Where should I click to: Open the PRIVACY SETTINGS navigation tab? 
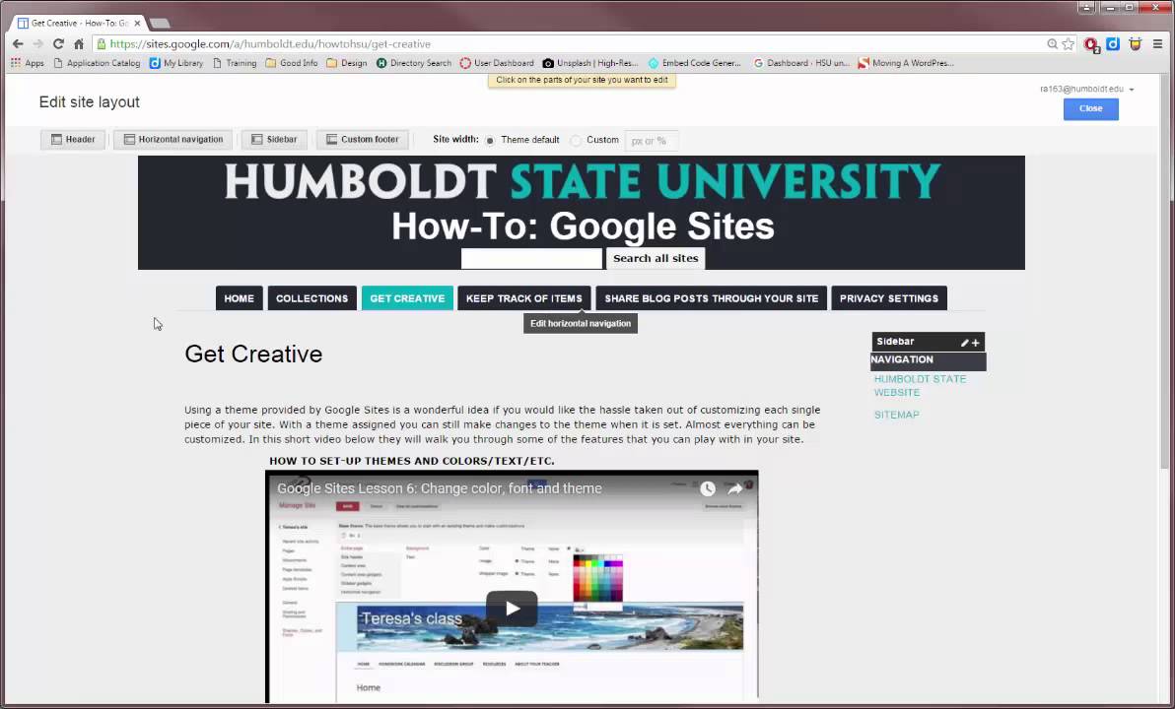[889, 298]
